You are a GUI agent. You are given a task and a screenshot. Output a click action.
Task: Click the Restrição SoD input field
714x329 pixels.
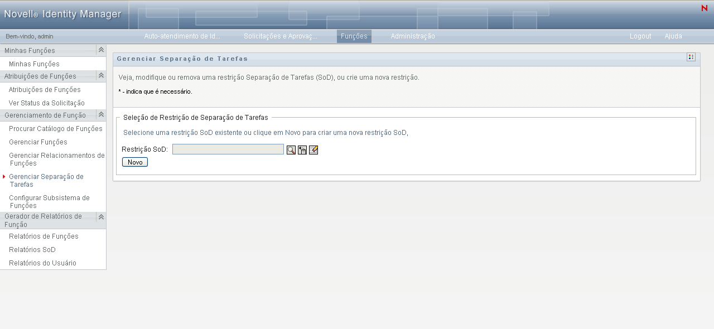[228, 149]
